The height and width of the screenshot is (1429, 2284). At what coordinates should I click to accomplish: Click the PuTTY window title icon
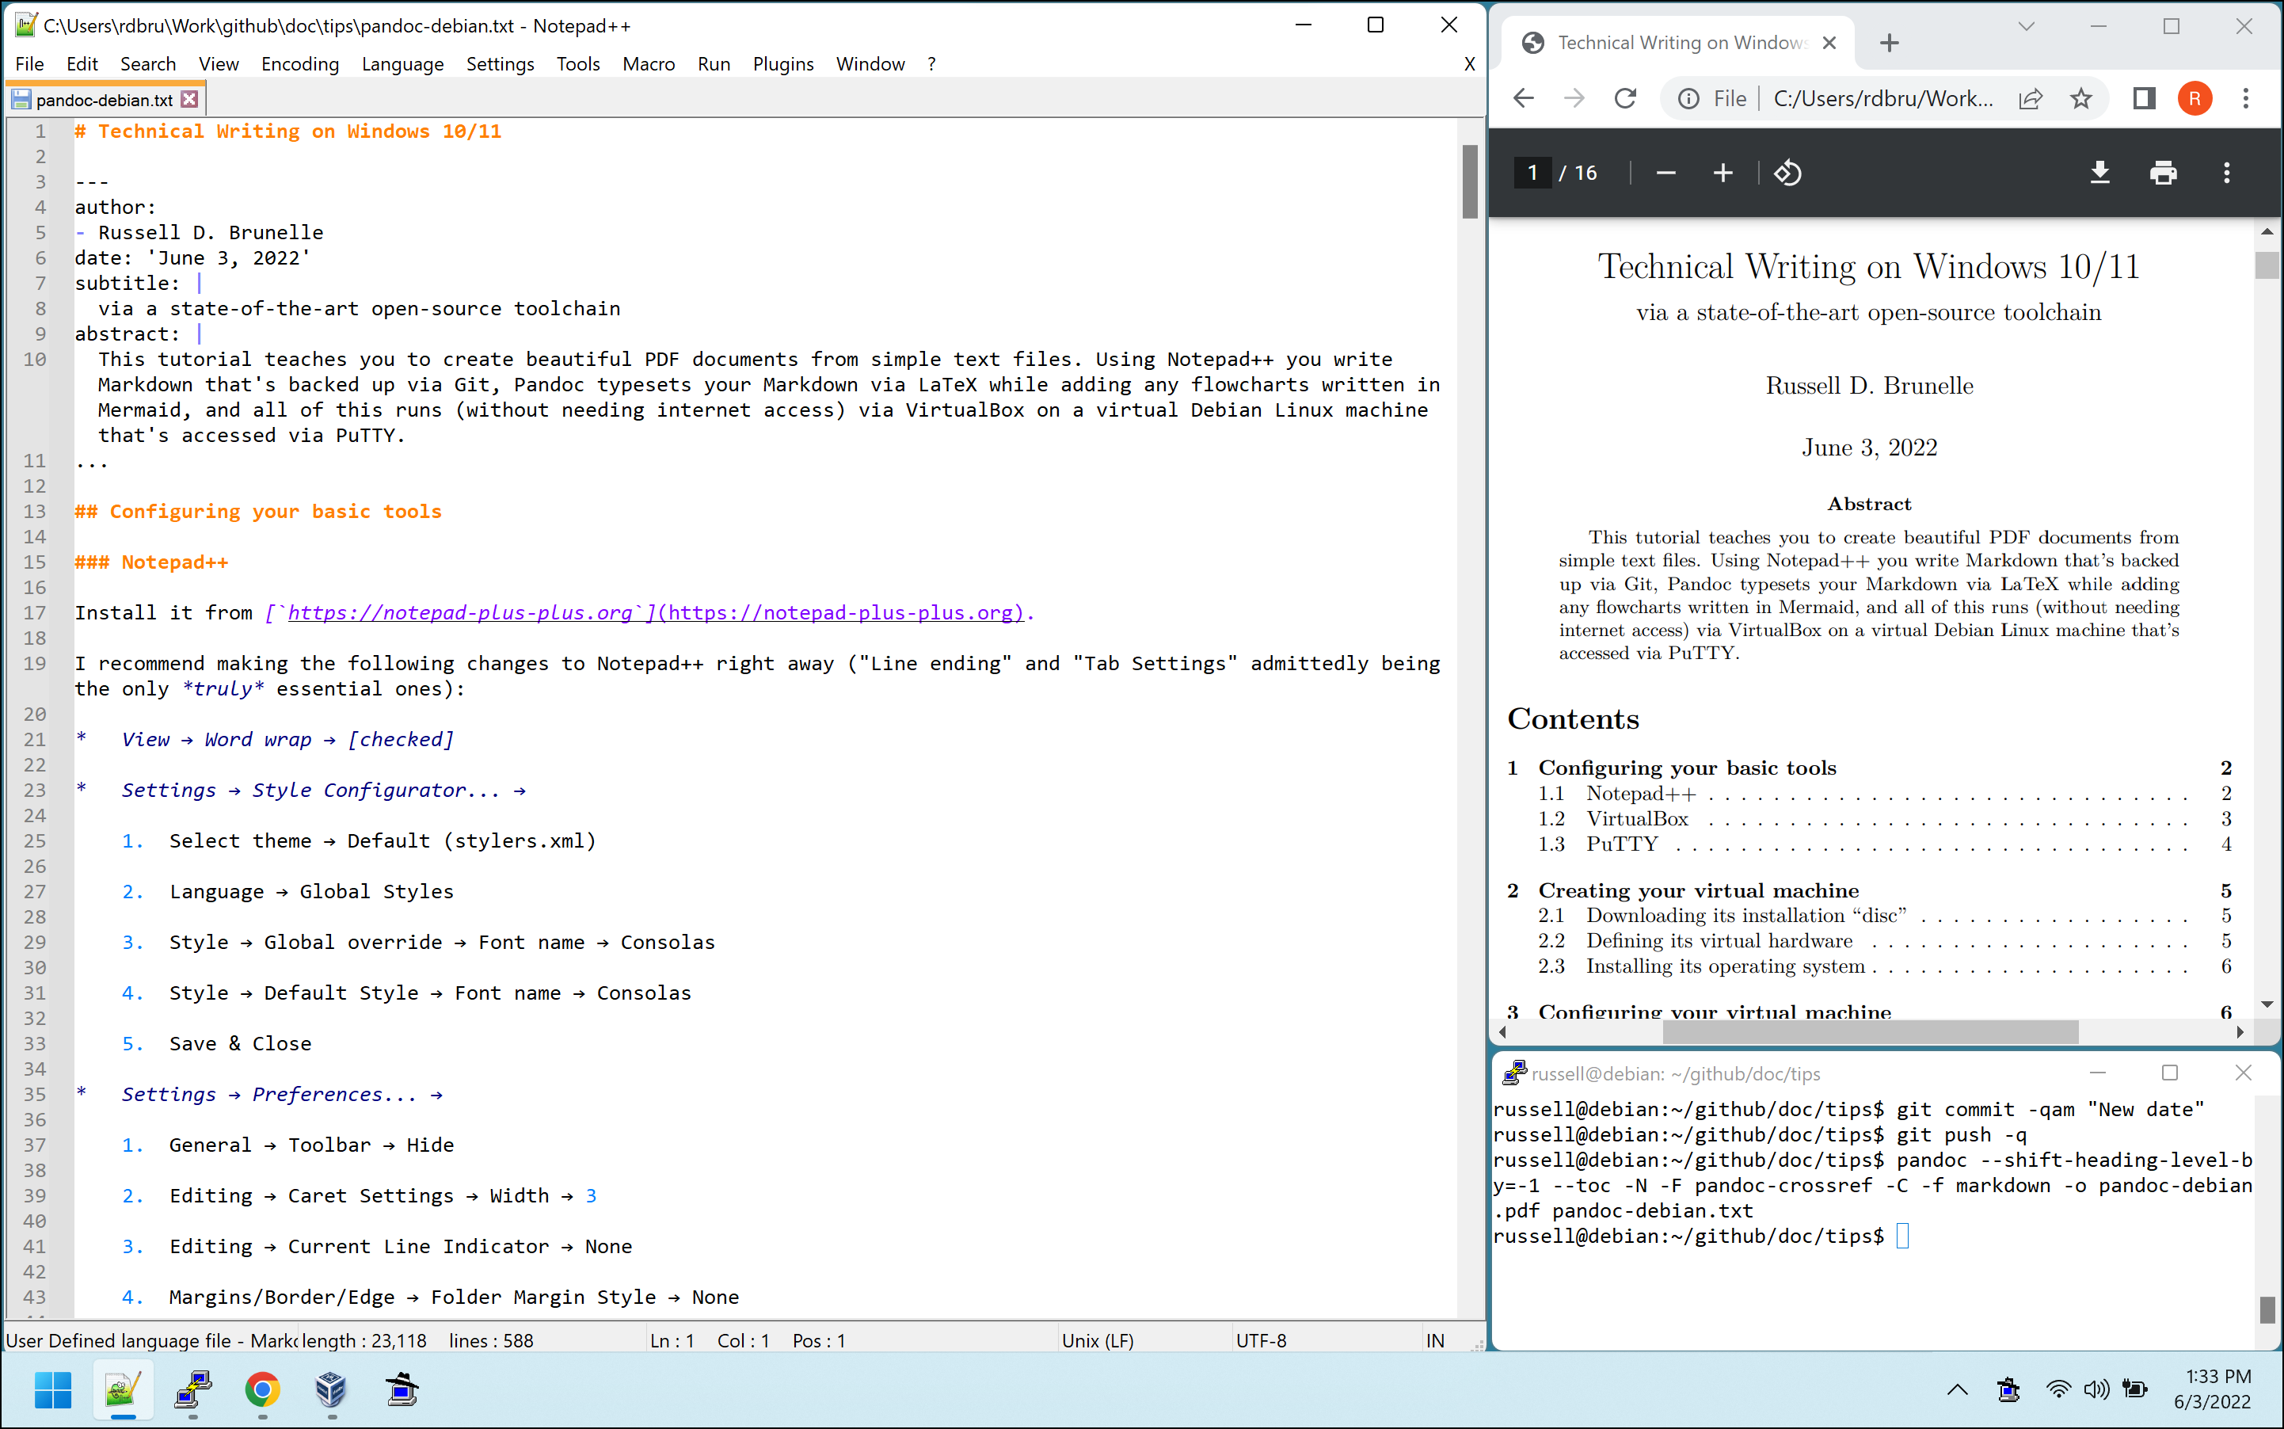click(1515, 1073)
